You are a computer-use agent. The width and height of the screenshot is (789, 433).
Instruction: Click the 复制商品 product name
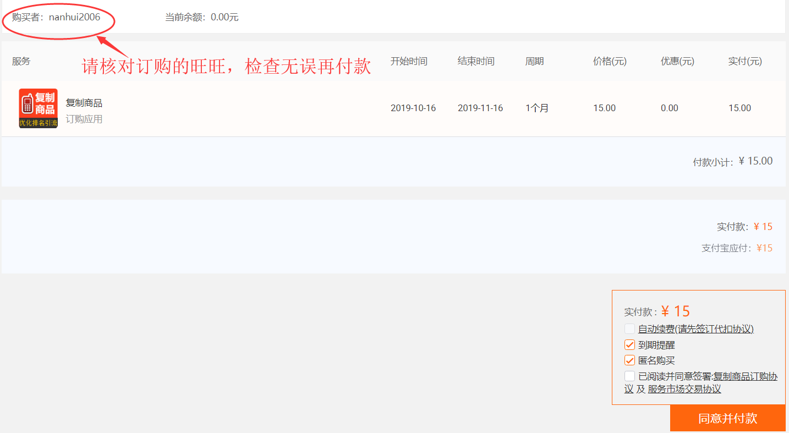(84, 103)
